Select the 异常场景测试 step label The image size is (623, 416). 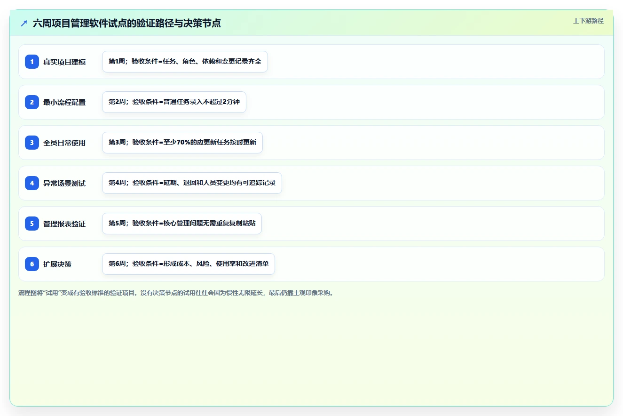point(64,183)
